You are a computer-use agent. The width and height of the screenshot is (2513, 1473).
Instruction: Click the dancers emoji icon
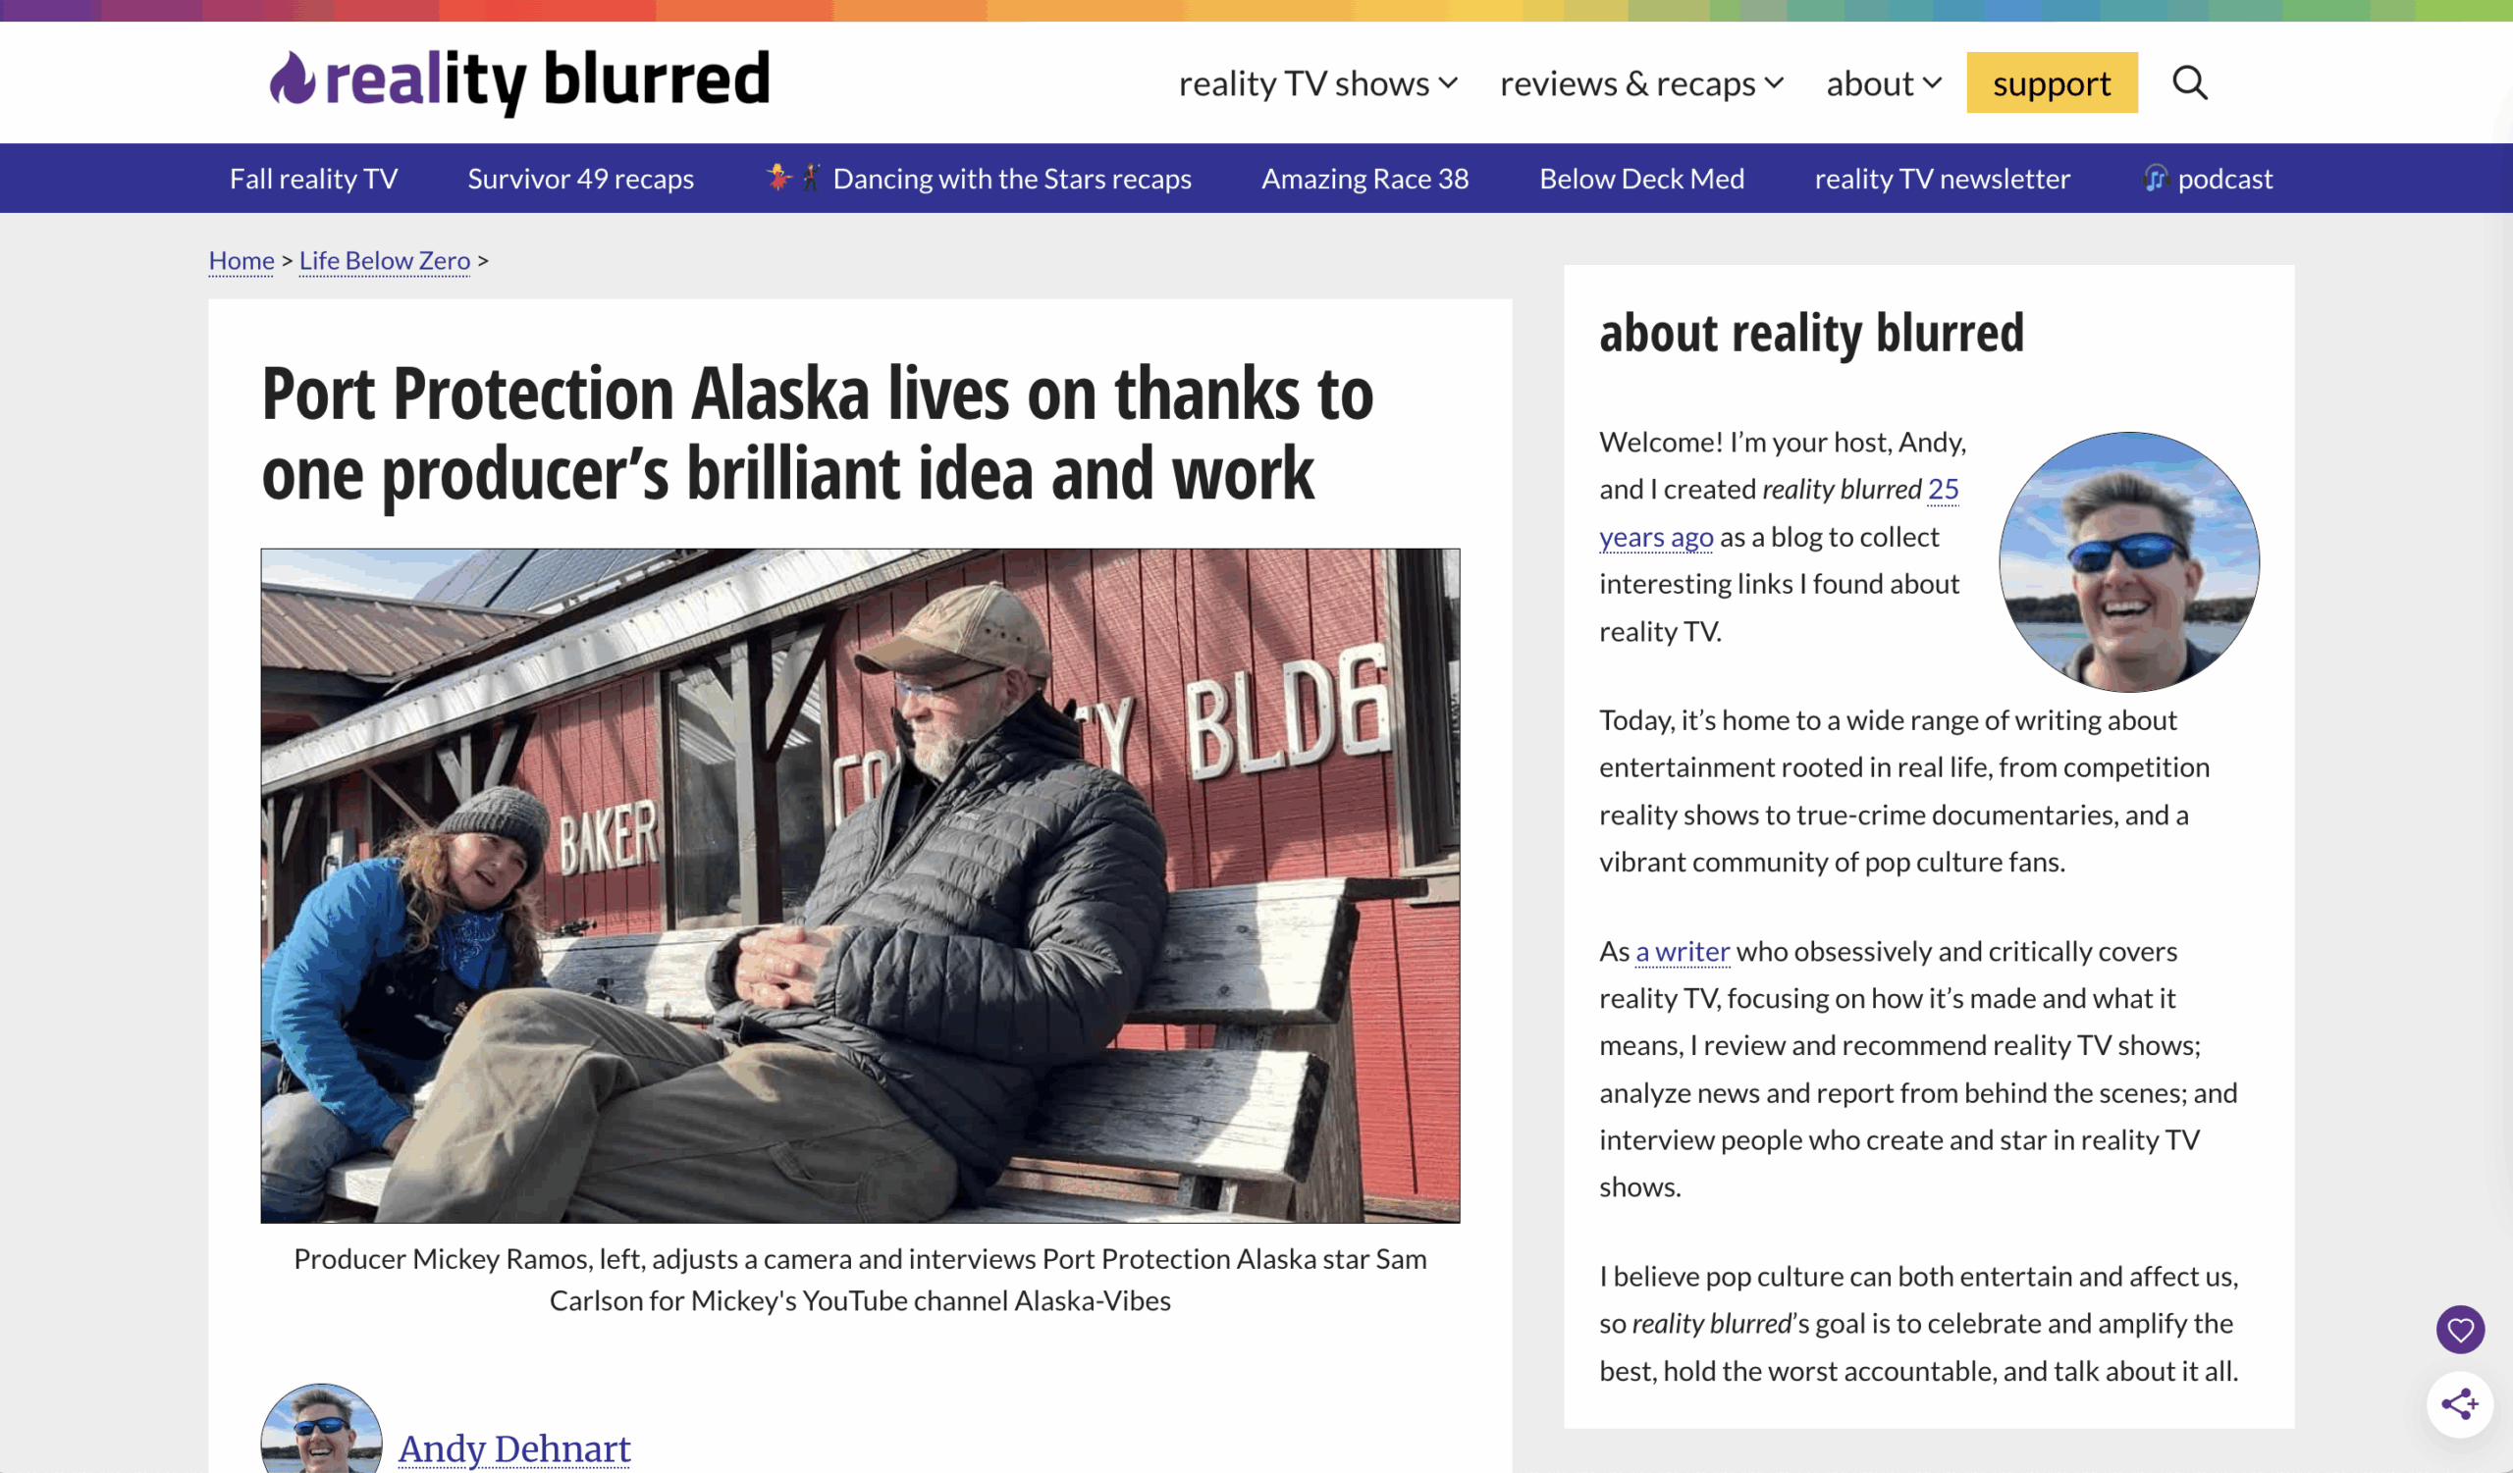coord(794,179)
